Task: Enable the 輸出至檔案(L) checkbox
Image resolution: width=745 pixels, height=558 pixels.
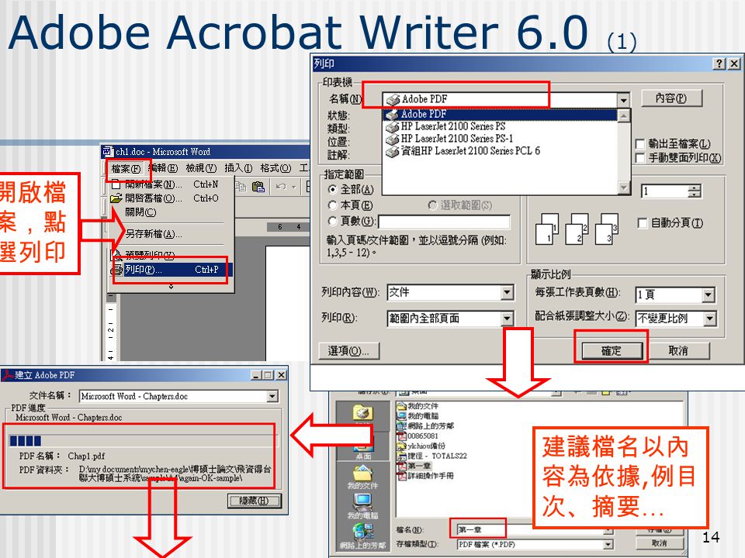Action: point(640,143)
